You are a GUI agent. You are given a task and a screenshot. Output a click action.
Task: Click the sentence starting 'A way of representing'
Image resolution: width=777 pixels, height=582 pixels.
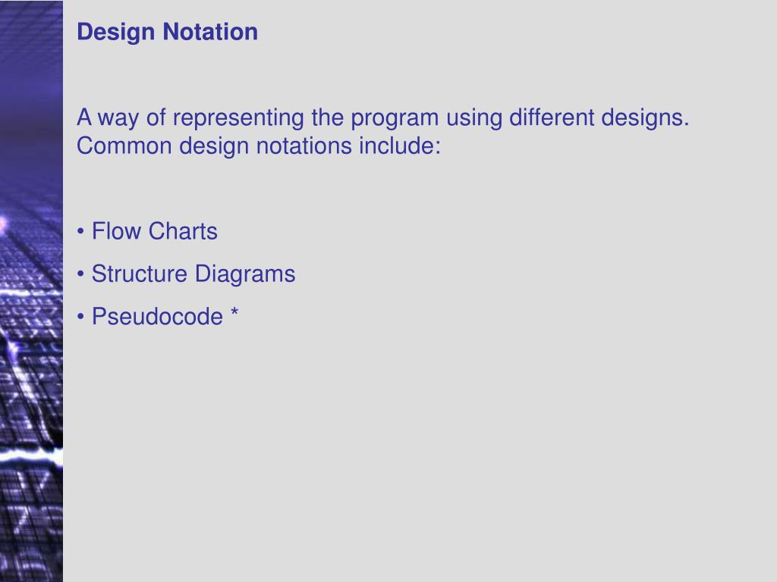click(383, 118)
